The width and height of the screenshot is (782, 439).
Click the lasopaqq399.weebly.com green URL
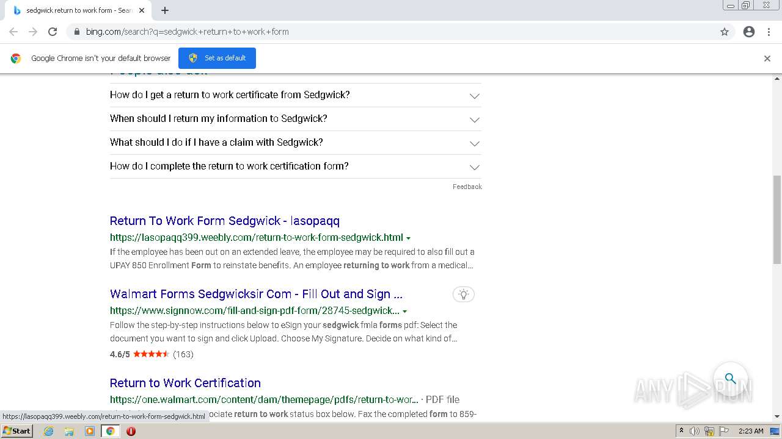[x=257, y=237]
